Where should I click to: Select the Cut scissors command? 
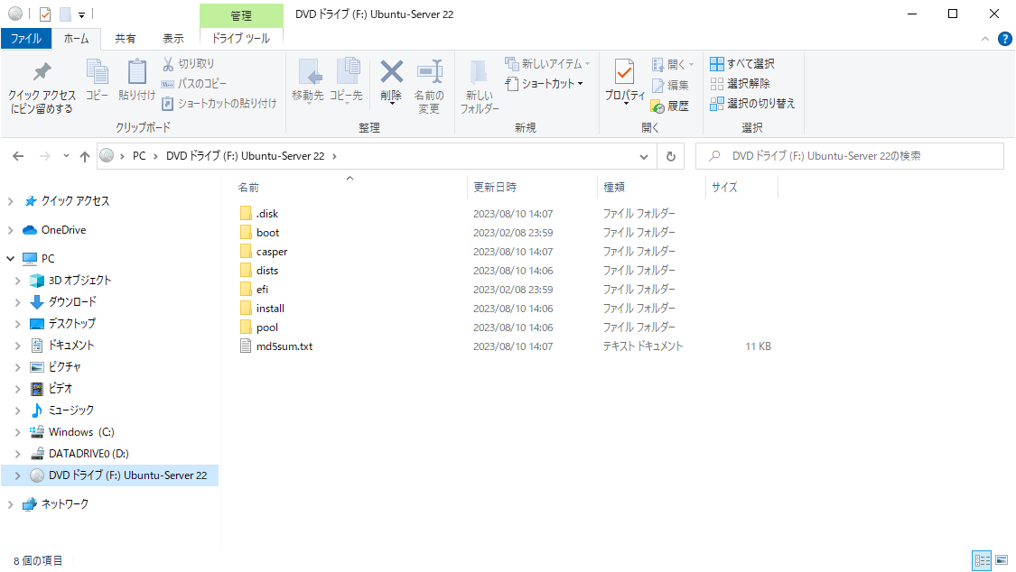(x=189, y=63)
